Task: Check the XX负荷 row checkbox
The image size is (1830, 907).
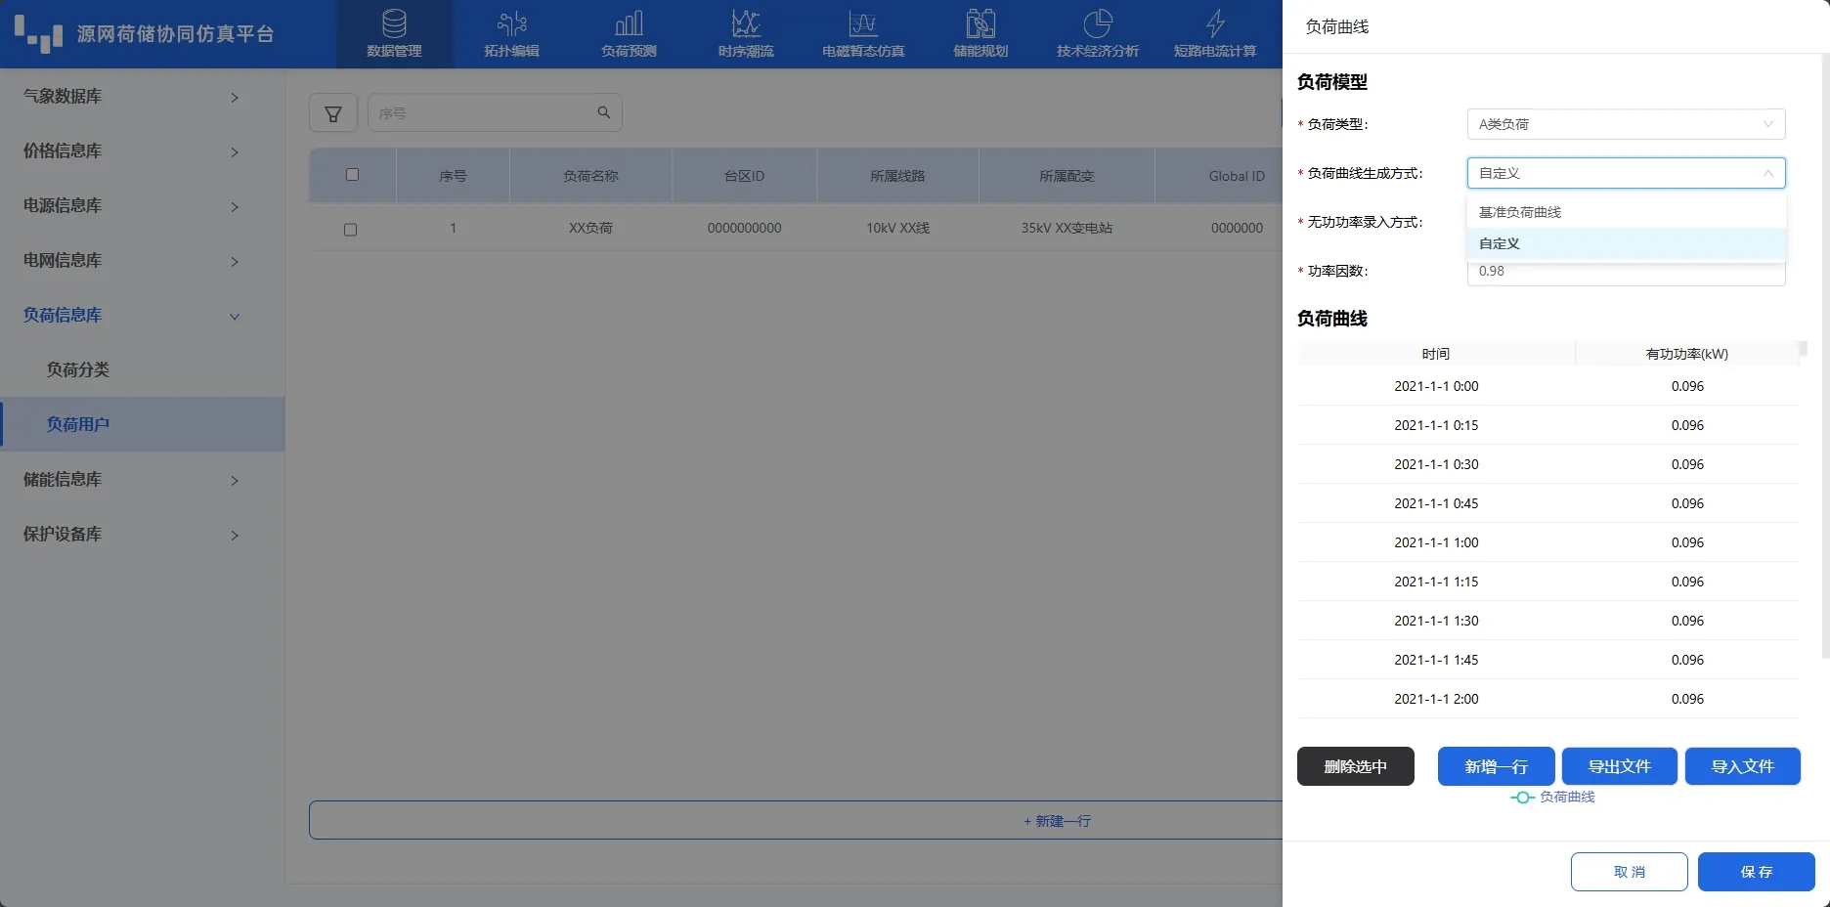Action: tap(350, 230)
